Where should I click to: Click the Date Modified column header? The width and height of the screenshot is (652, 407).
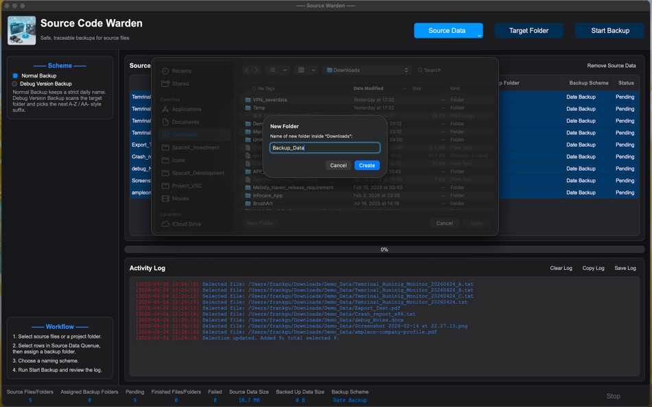[369, 88]
